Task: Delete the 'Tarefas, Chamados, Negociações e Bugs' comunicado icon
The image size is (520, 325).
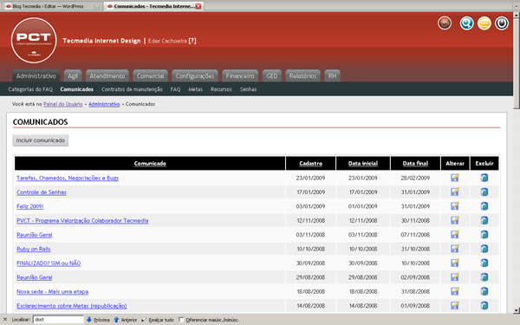Action: [x=484, y=178]
